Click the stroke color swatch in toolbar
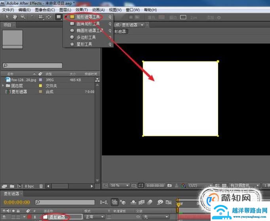 pyautogui.click(x=183, y=17)
